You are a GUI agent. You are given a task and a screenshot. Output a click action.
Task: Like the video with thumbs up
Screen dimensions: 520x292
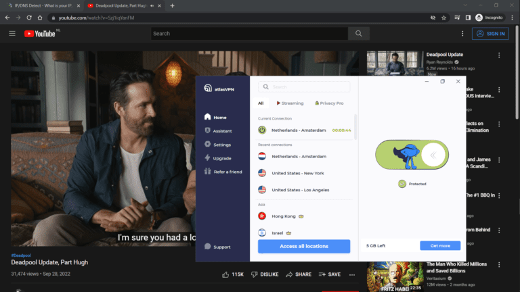233,274
